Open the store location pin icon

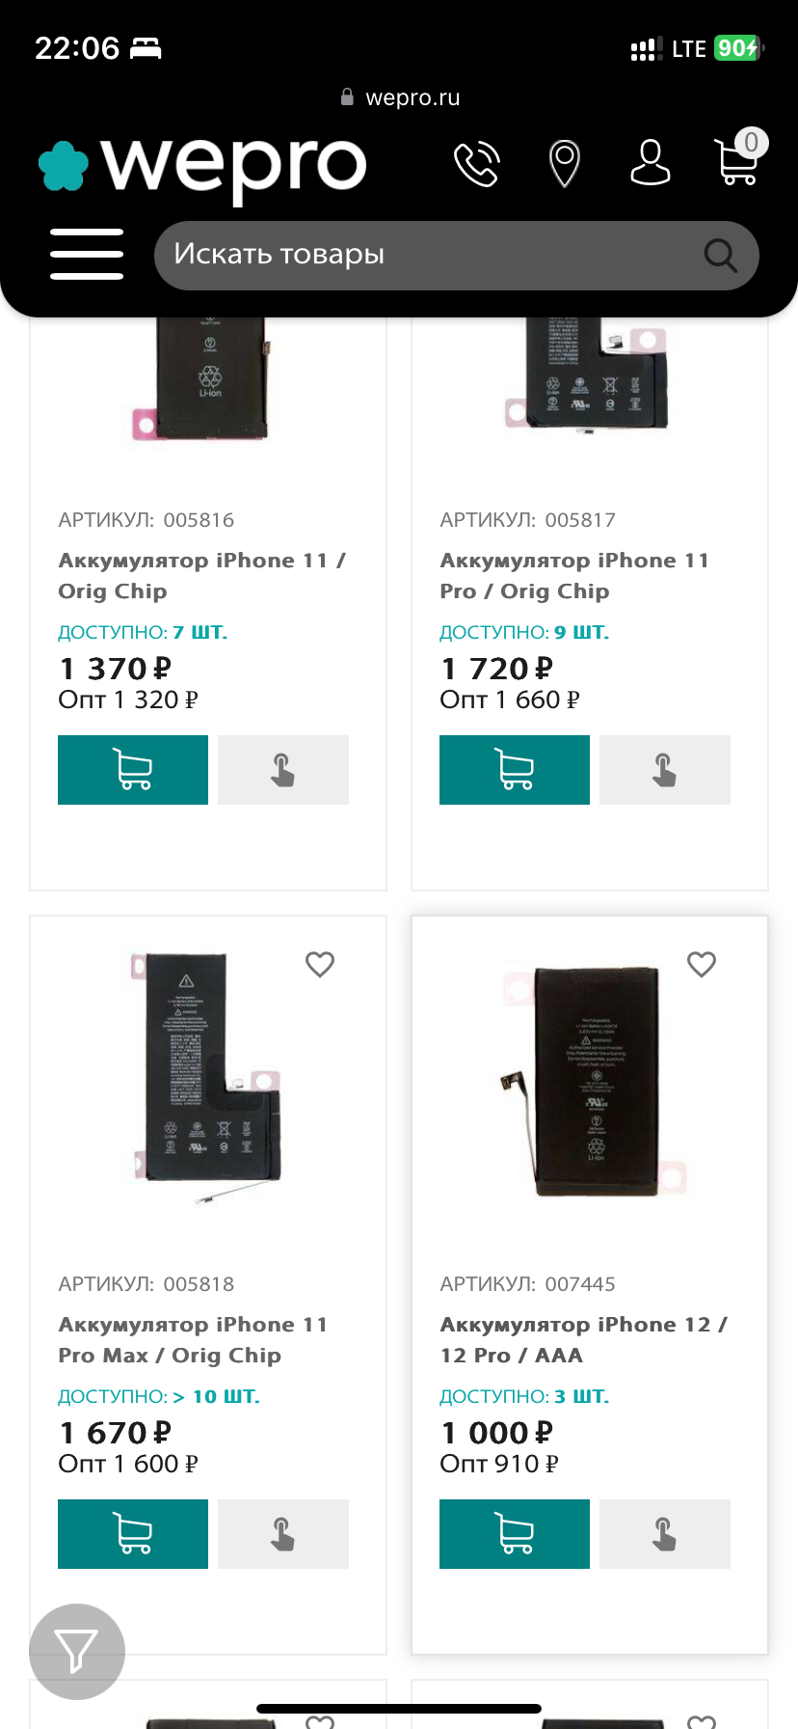click(564, 163)
